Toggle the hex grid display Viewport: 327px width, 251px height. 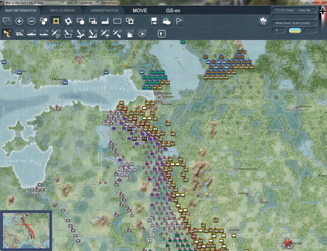coord(43,21)
